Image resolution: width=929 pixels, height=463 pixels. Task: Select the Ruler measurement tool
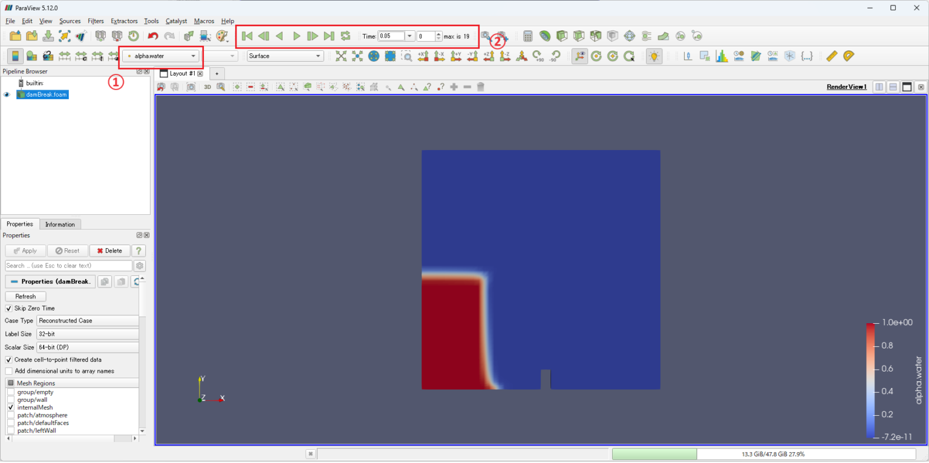(x=832, y=56)
